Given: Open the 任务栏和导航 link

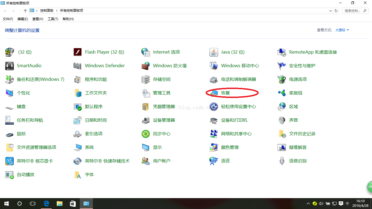Looking at the screenshot, I should tap(30, 120).
